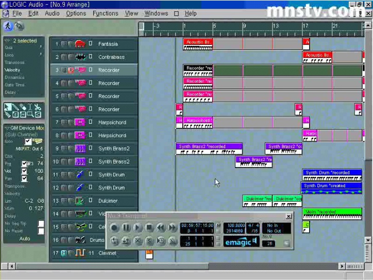Screen dimensions: 373x280
Task: Click the track 7 Harpsichord instrument icon
Action: click(80, 122)
